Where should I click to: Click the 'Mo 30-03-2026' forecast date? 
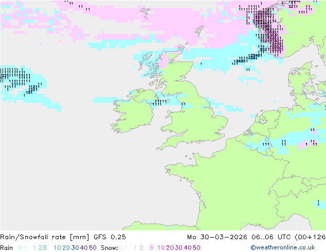[x=217, y=237]
